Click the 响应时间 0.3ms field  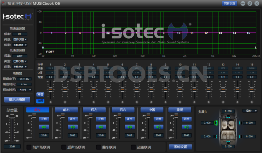[x=24, y=84]
